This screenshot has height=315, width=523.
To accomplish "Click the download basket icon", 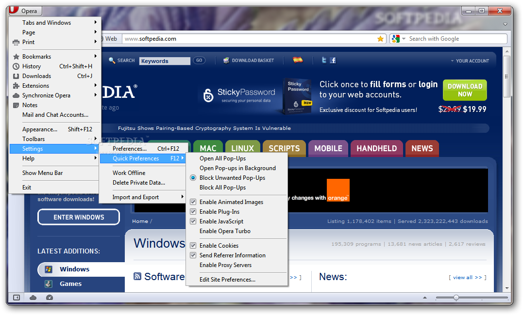I will pos(226,60).
